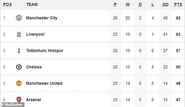Select the Manchester United team name
This screenshot has height=107, width=185.
click(x=44, y=83)
